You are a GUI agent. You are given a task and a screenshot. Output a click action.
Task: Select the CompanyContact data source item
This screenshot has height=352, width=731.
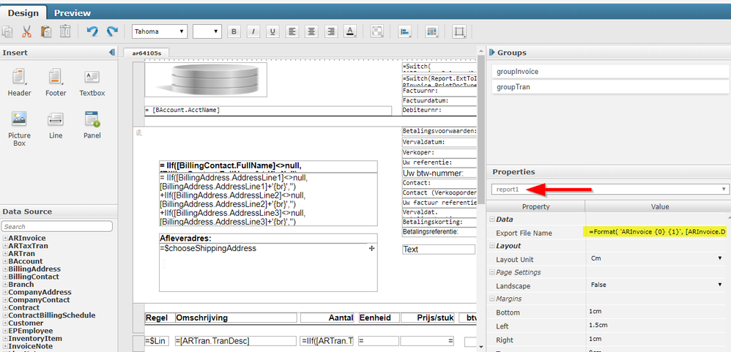[39, 300]
